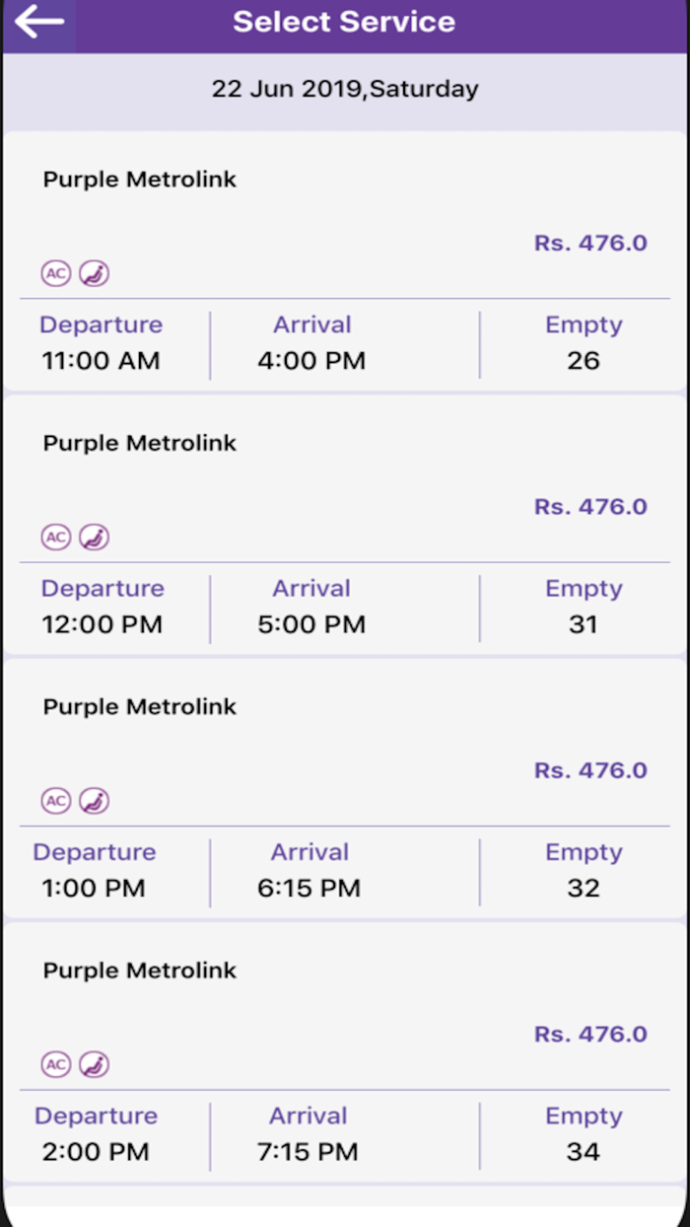Click the AC icon on the 11:00 AM service

pyautogui.click(x=56, y=273)
